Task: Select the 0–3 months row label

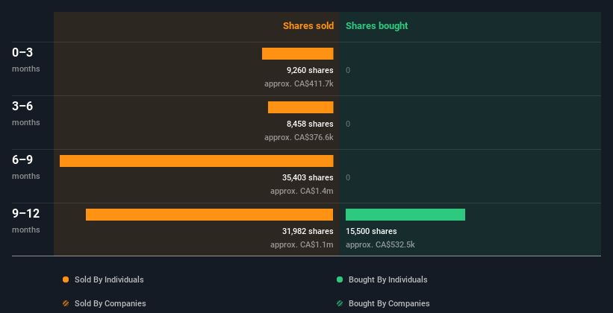Action: tap(26, 60)
